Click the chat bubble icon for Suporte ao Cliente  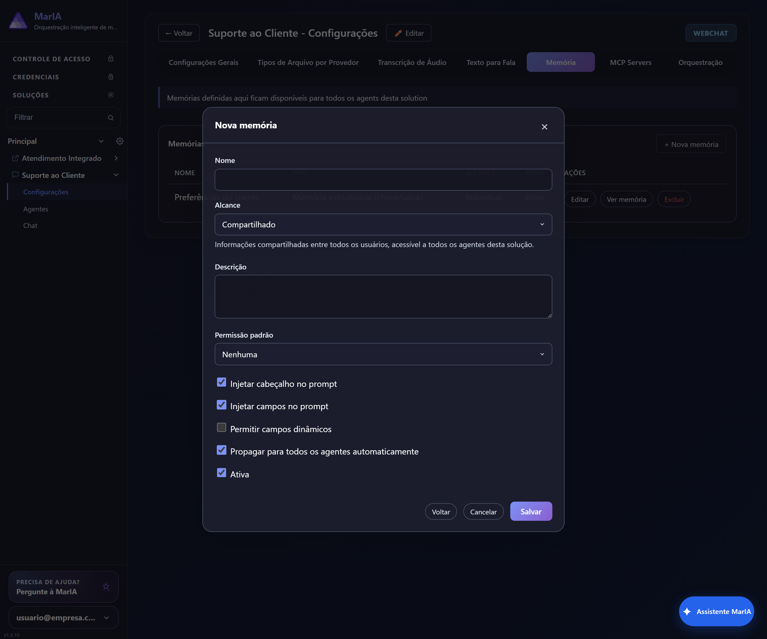[15, 175]
